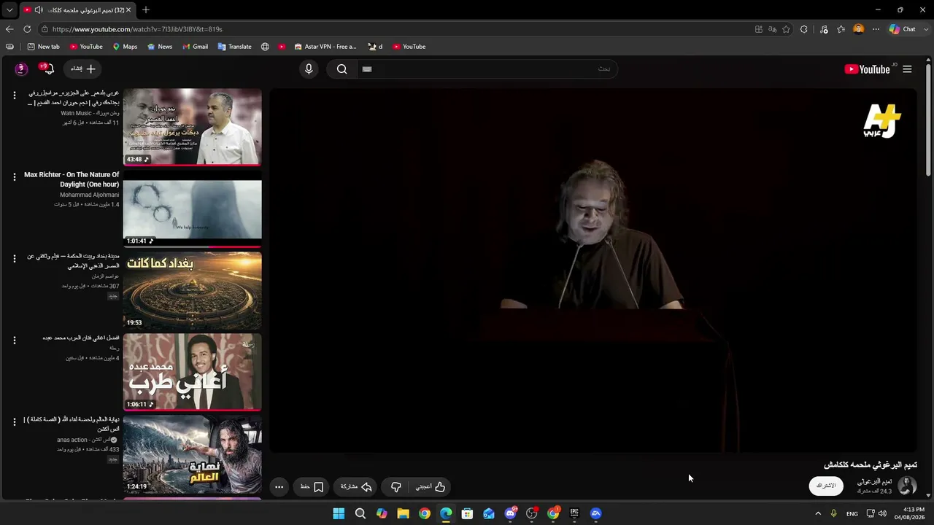Open the browser Extensions puzzle icon

click(x=804, y=29)
